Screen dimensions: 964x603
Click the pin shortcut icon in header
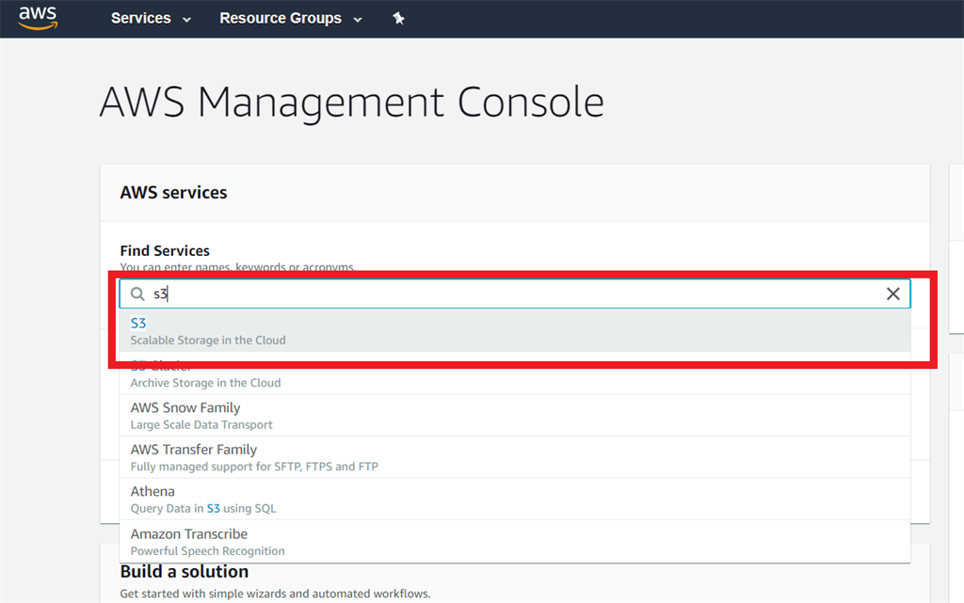coord(398,19)
